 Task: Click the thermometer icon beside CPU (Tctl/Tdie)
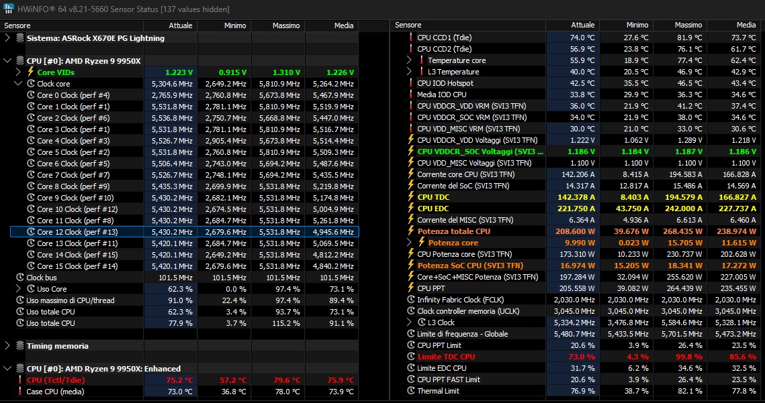point(20,380)
